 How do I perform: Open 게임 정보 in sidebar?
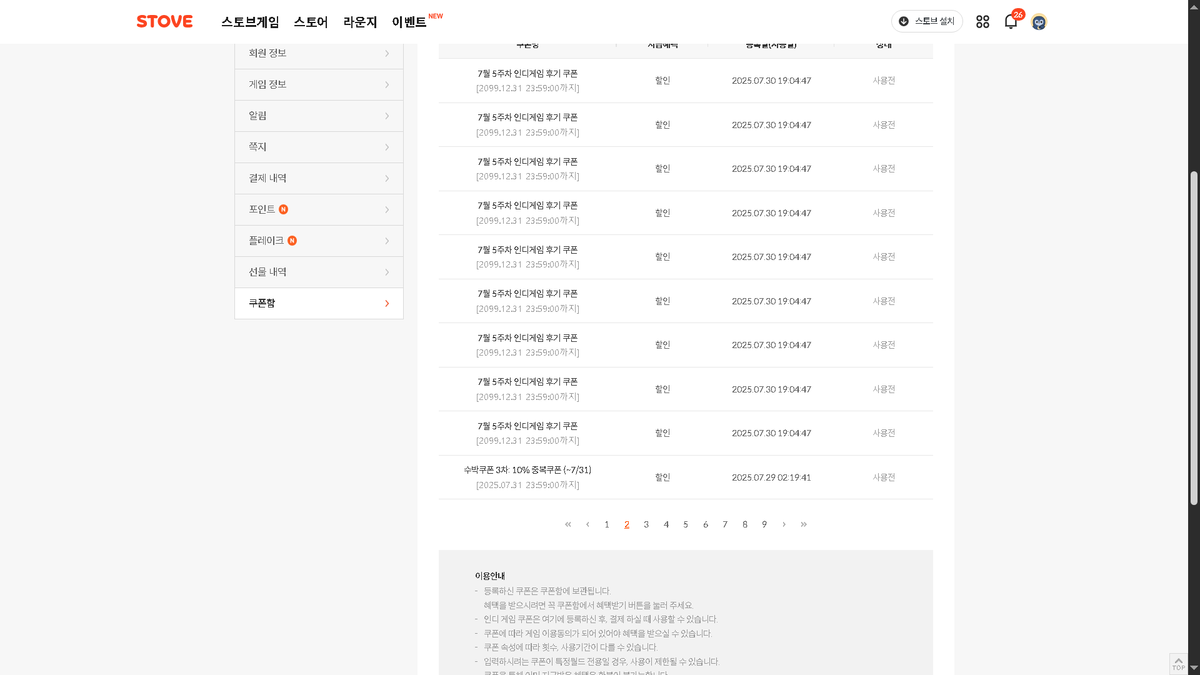click(319, 84)
